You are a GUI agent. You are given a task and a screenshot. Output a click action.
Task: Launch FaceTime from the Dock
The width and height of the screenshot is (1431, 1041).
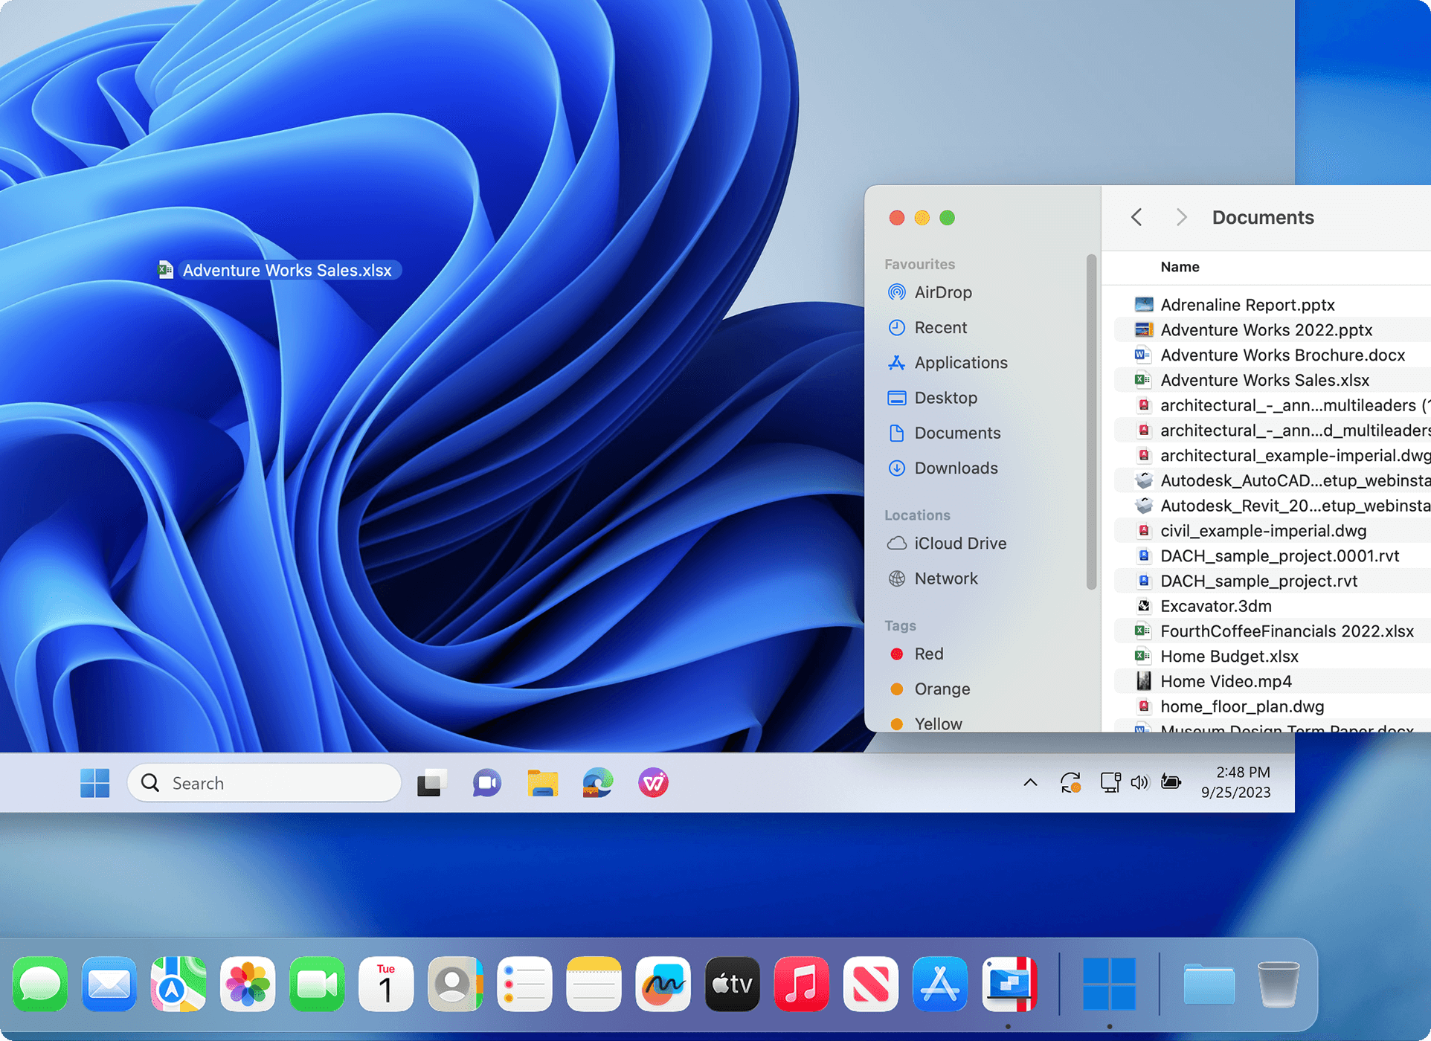click(317, 984)
